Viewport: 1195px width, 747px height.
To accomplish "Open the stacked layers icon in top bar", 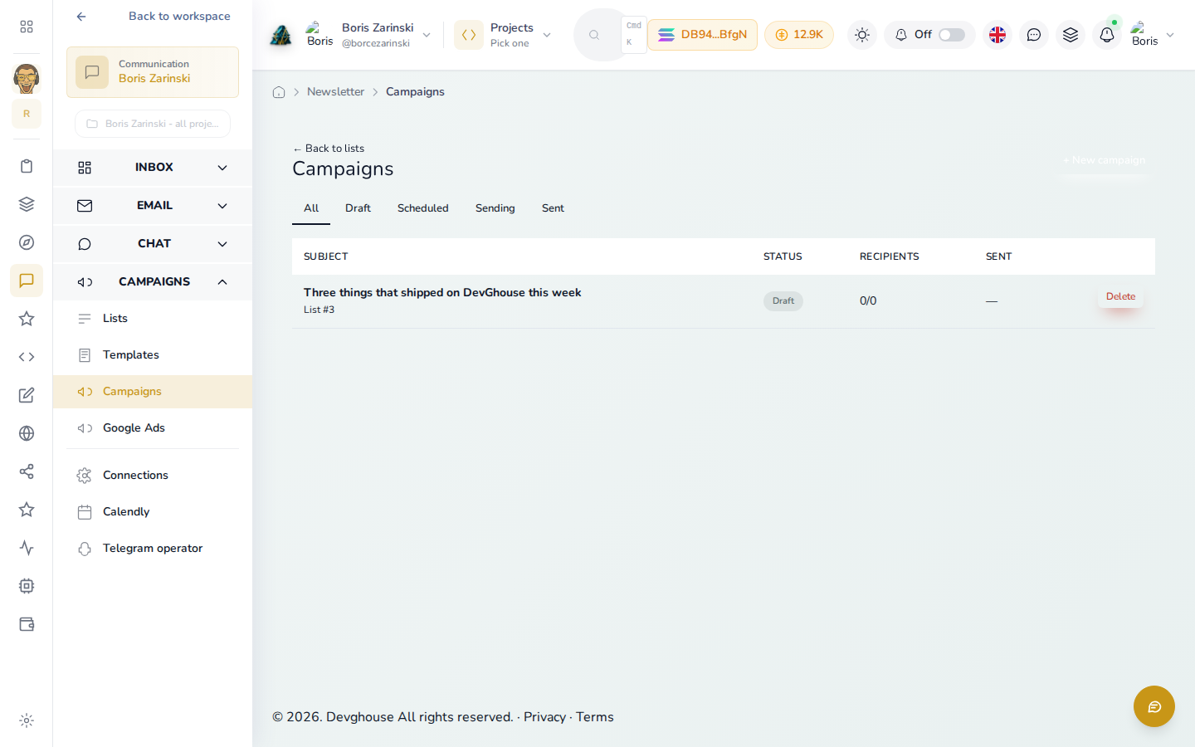I will [1071, 35].
